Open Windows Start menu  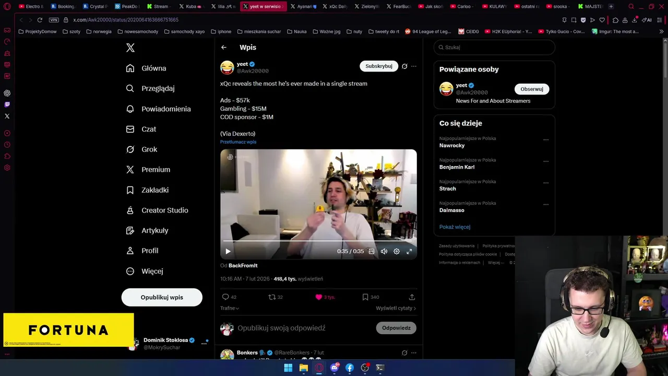coord(288,368)
